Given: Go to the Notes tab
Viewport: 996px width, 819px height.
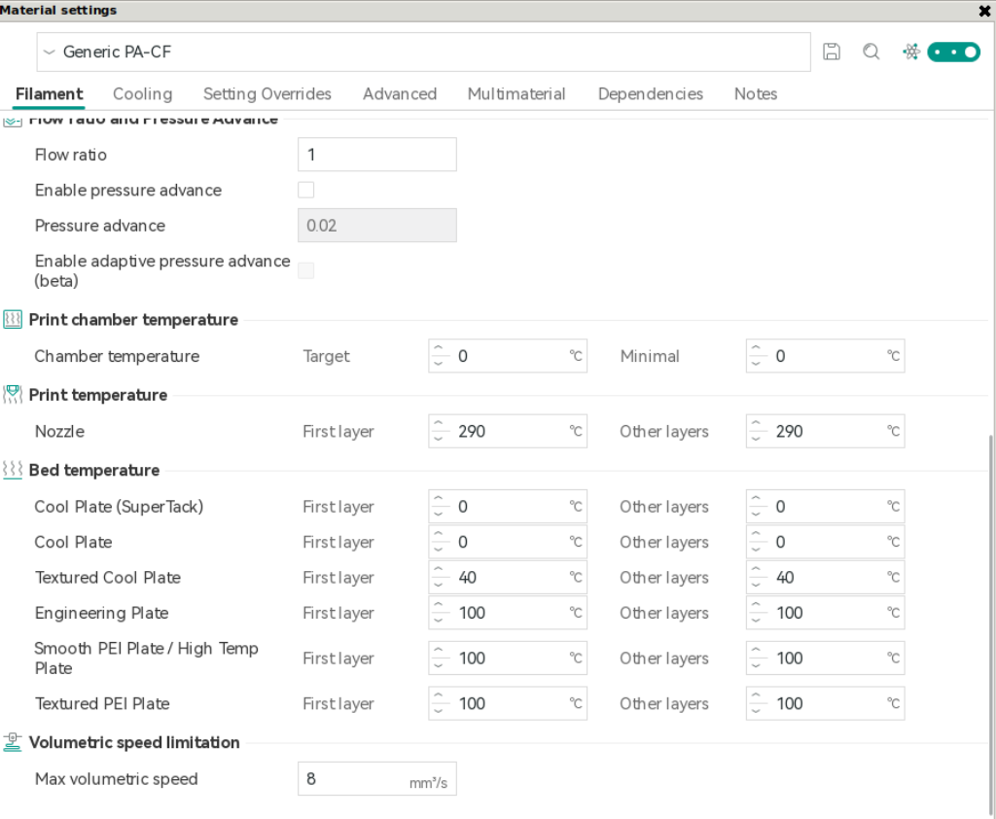Looking at the screenshot, I should click(x=756, y=94).
